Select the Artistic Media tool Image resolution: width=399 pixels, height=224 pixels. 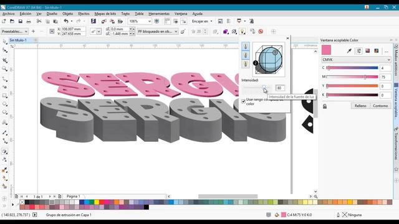(x=4, y=87)
